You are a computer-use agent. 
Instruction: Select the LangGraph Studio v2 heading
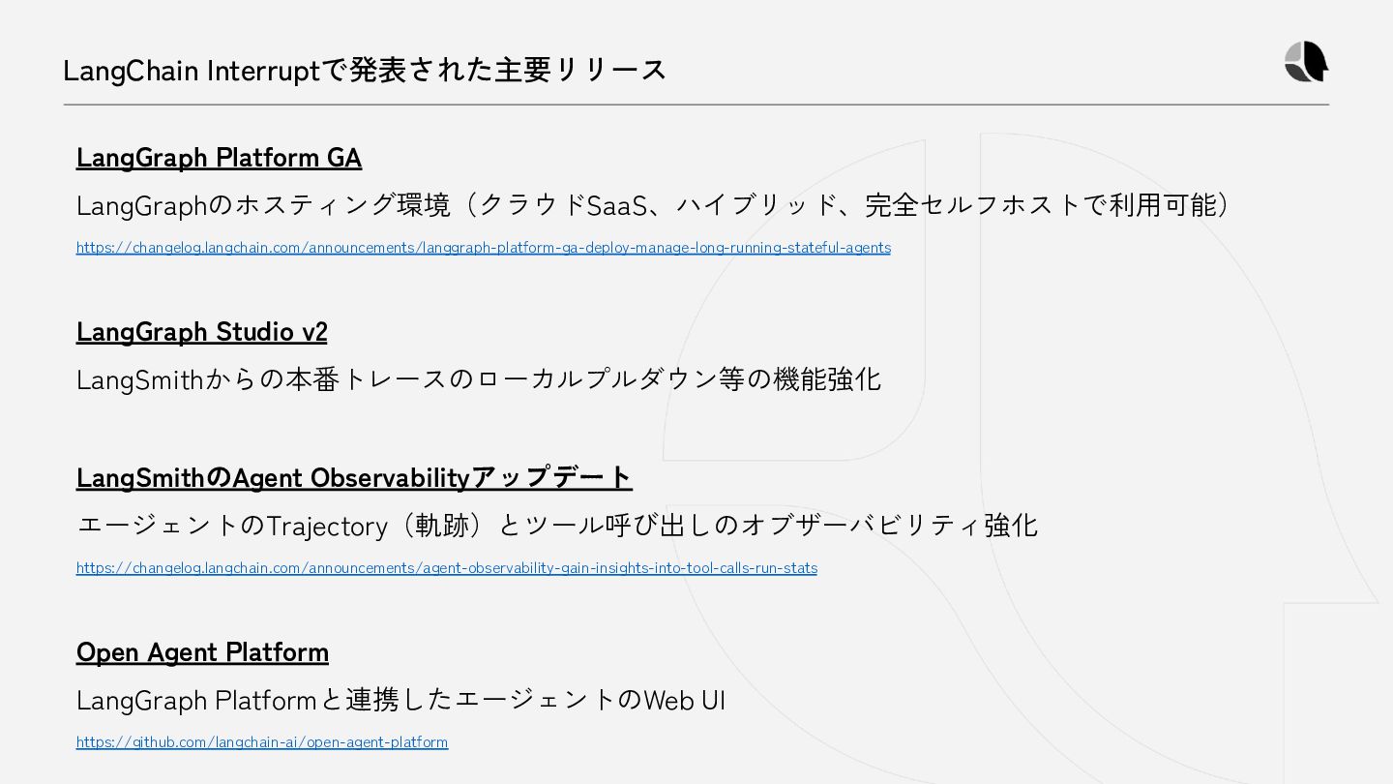[202, 332]
